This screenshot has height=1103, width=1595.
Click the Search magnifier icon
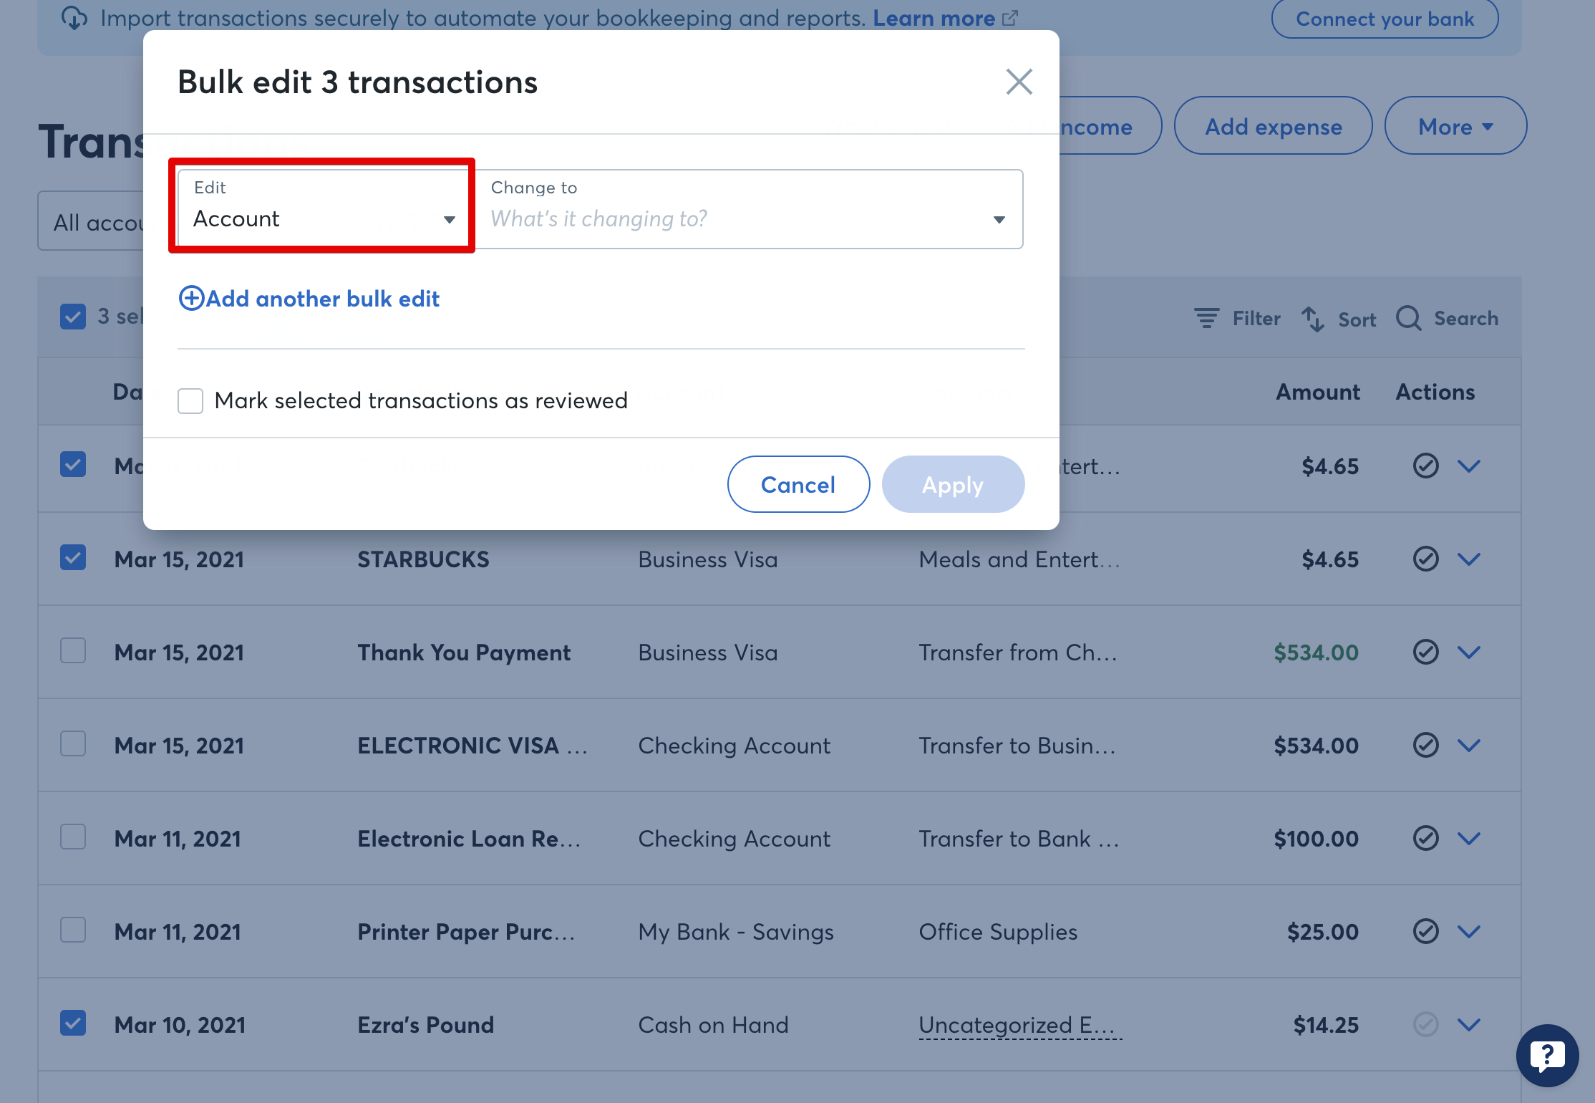click(x=1409, y=318)
